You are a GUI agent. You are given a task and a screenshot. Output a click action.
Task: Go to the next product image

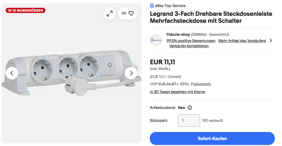[x=131, y=73]
